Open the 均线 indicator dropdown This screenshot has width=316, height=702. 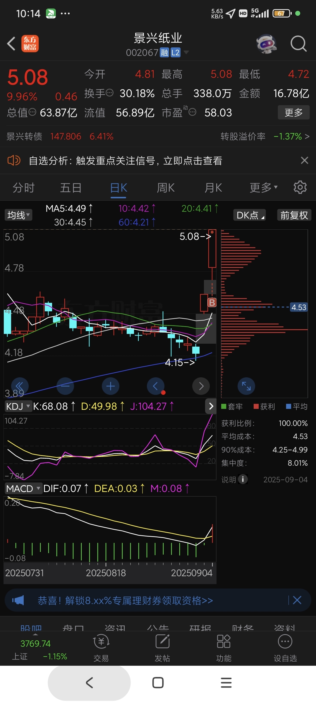click(x=18, y=215)
